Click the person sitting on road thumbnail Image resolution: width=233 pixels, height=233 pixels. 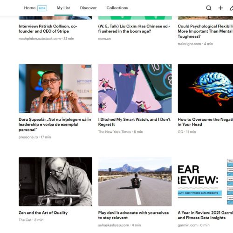coord(135,181)
